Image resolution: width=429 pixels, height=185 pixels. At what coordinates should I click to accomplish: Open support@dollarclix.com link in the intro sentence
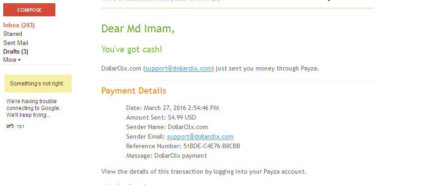coord(178,69)
